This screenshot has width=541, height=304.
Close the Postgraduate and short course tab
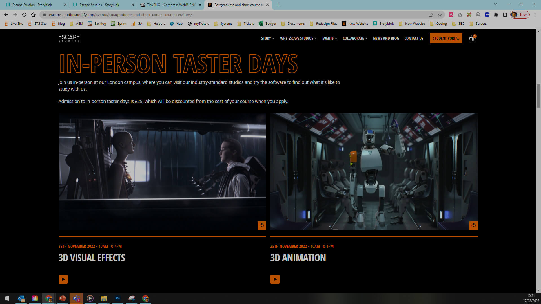[x=267, y=5]
